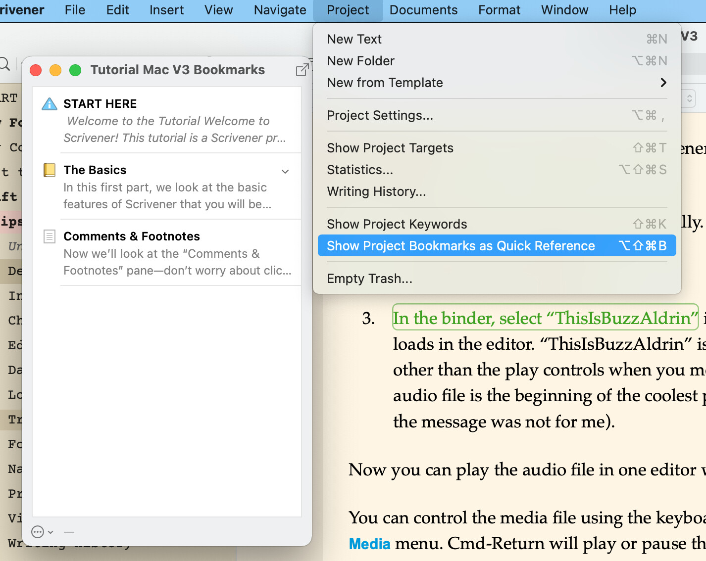Minimize the Bookmarks window yellow button

pyautogui.click(x=55, y=70)
